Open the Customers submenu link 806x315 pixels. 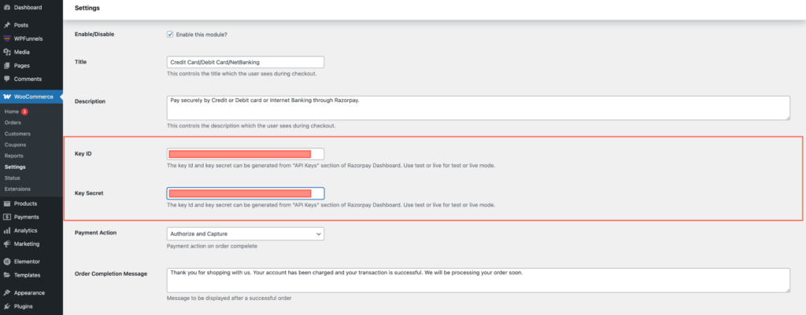[x=17, y=134]
